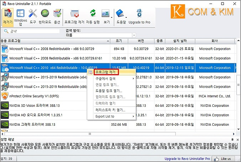Click icon of Visual C++ 2008 9.0.30729 row
Viewport: 241px width, 162px height.
(x=5, y=49)
